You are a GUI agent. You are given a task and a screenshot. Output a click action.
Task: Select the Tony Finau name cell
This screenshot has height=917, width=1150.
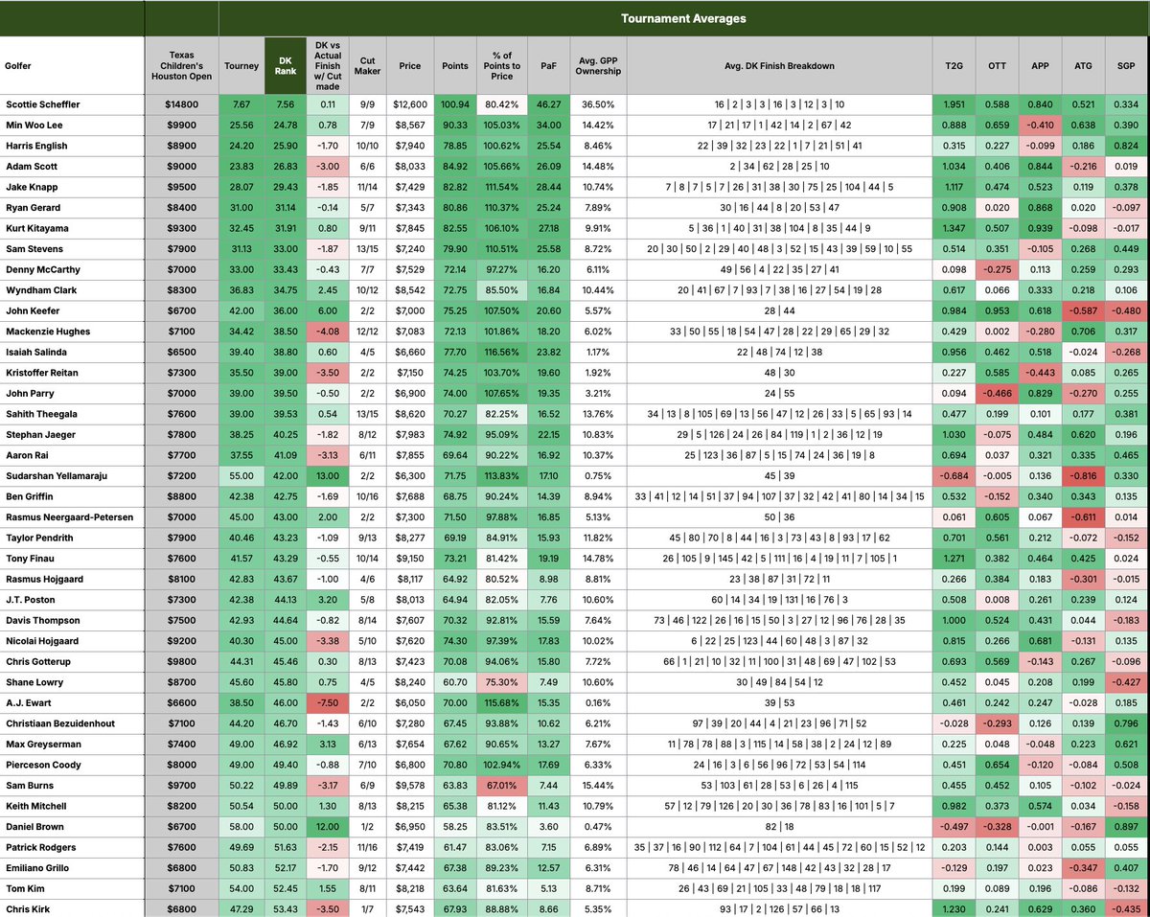(73, 558)
